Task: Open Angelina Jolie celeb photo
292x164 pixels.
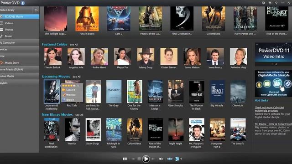Action: pos(76,56)
